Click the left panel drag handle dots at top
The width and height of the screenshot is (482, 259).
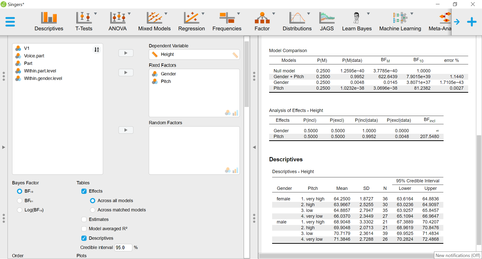pos(4,76)
